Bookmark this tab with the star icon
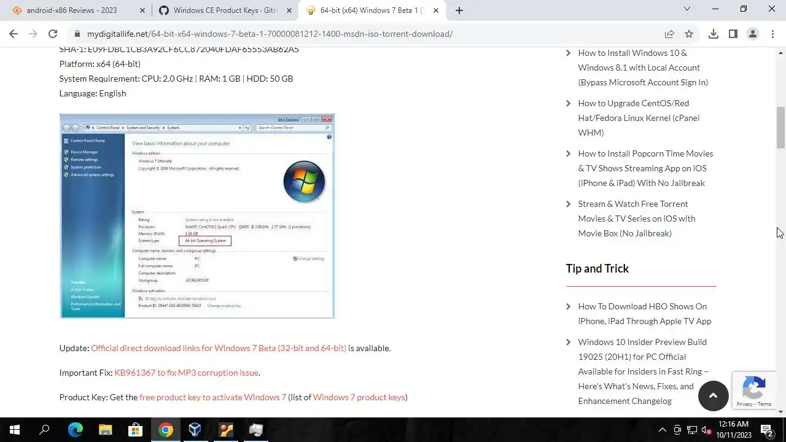This screenshot has height=442, width=786. [x=689, y=34]
